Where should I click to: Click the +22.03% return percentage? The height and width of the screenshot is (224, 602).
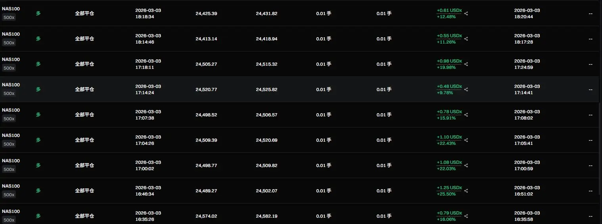446,169
